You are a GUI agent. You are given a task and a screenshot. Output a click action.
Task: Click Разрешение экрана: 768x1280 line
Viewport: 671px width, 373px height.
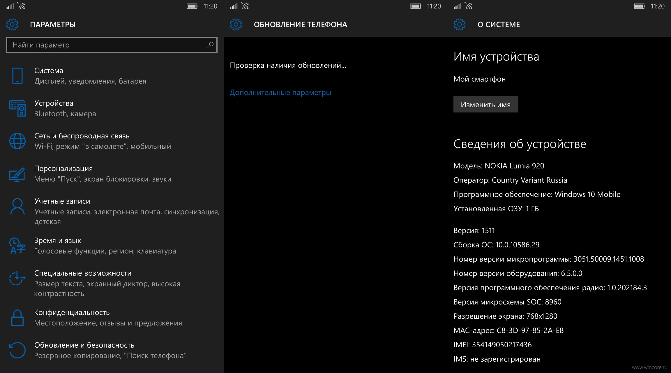tap(506, 316)
